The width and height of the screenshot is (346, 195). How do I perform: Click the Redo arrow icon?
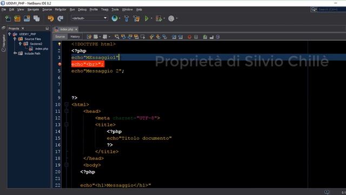60,18
